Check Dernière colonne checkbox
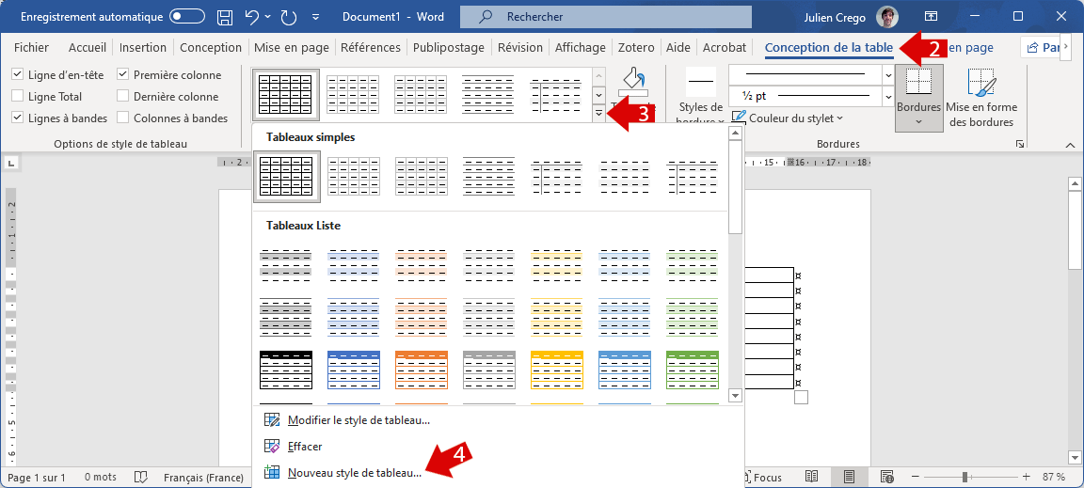Image resolution: width=1084 pixels, height=488 pixels. pos(123,97)
